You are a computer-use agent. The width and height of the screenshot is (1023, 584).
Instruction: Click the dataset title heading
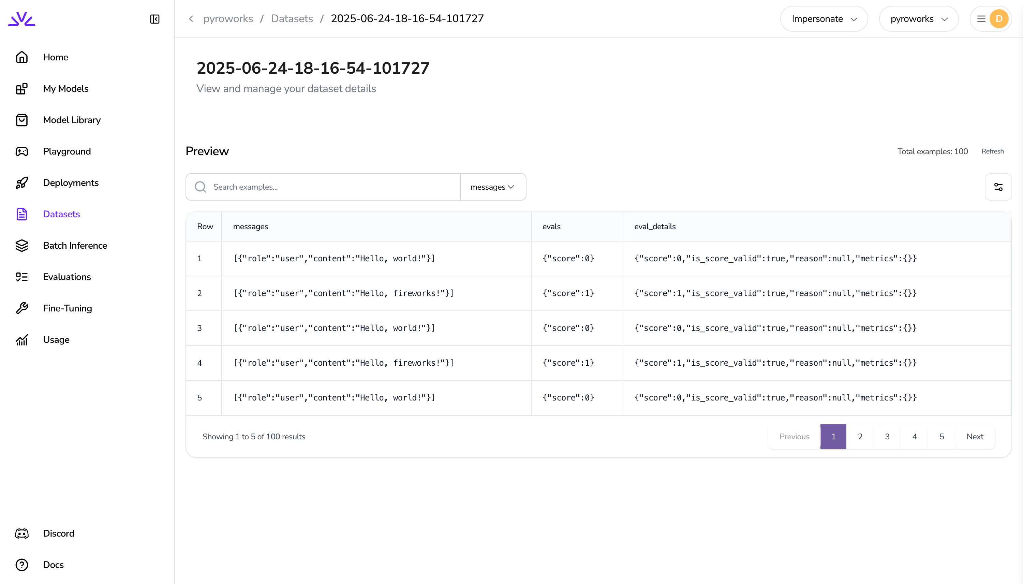[x=313, y=68]
